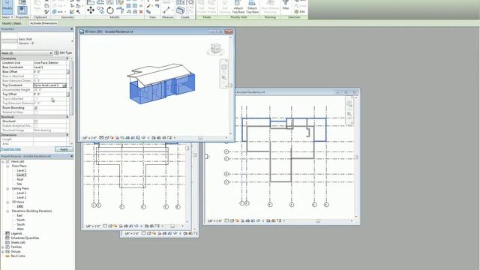
Task: Expand the Groups tree node
Action: coord(3,252)
